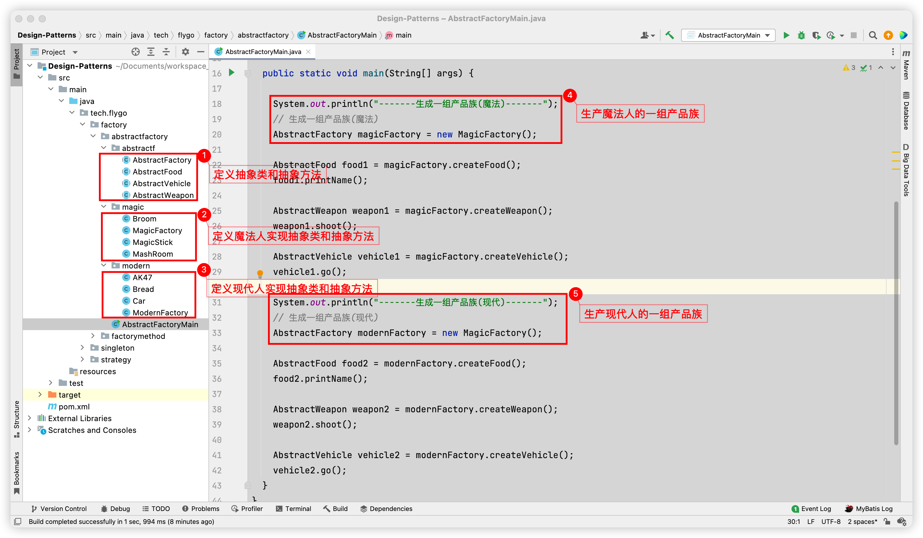The image size is (923, 538).
Task: Click the Debug bug icon in toolbar
Action: [x=801, y=35]
